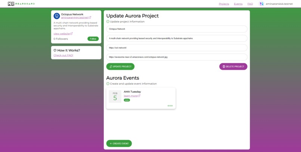
Task: Select the Update Aurora Project heading
Action: point(133,16)
